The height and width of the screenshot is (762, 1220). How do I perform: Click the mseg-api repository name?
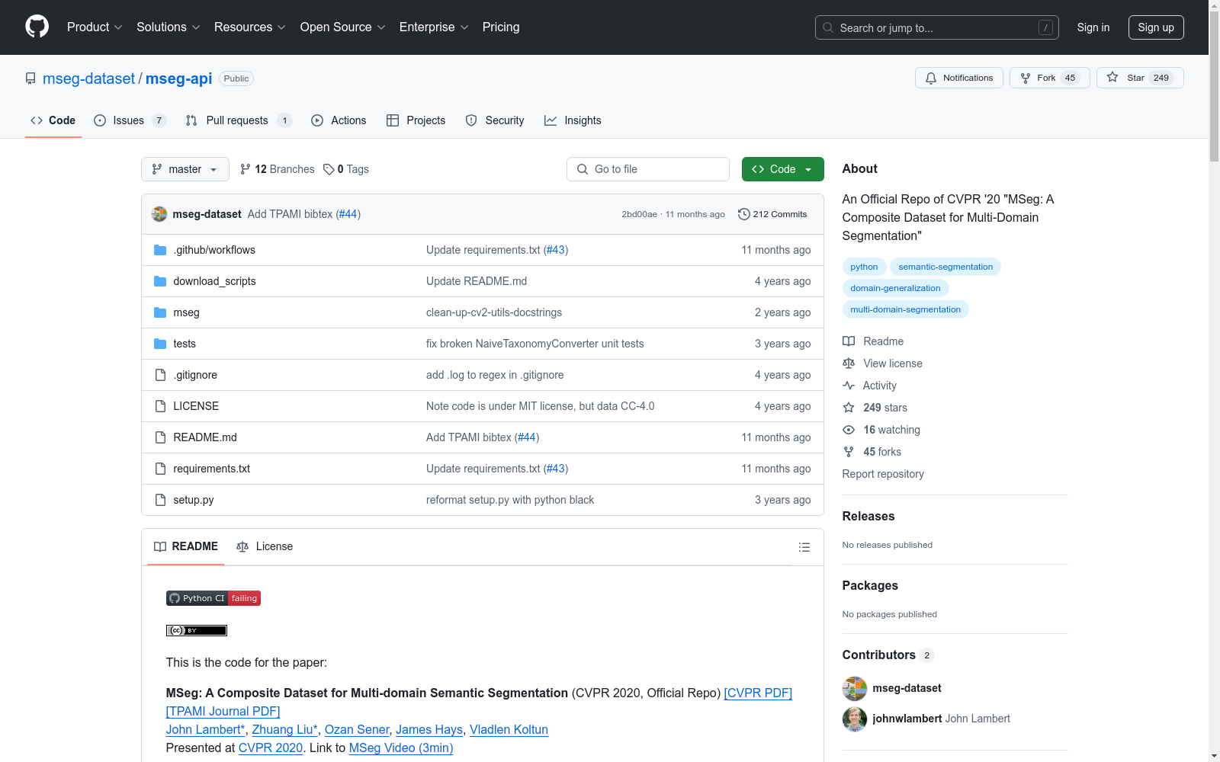pos(178,78)
